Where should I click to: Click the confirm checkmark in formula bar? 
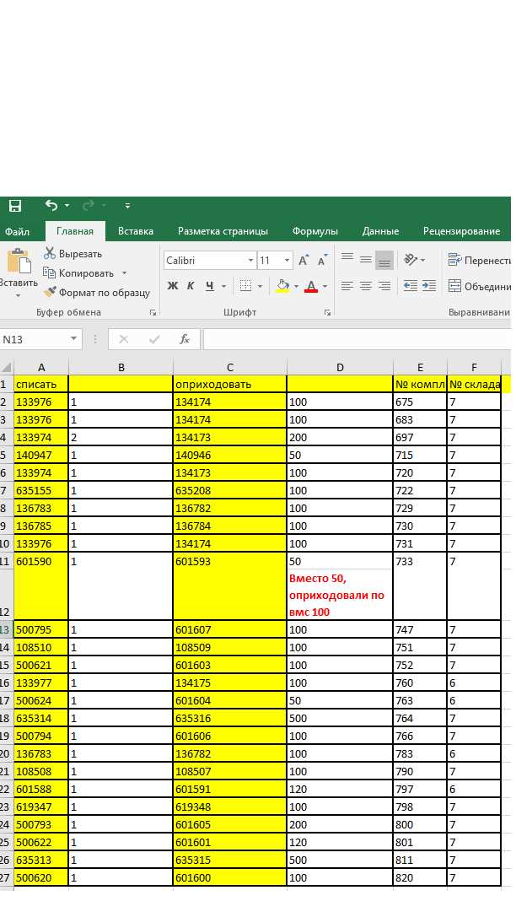click(153, 340)
